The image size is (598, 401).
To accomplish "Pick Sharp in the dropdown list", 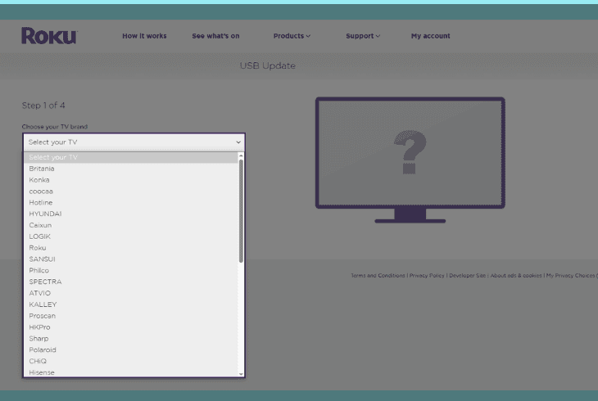I will pyautogui.click(x=131, y=339).
